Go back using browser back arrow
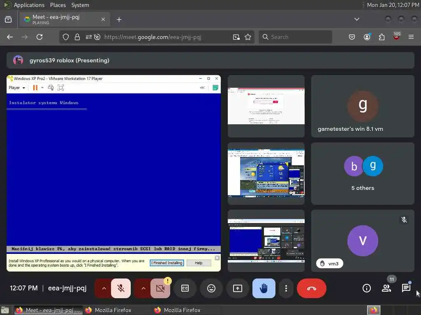The width and height of the screenshot is (421, 315). pos(10,37)
